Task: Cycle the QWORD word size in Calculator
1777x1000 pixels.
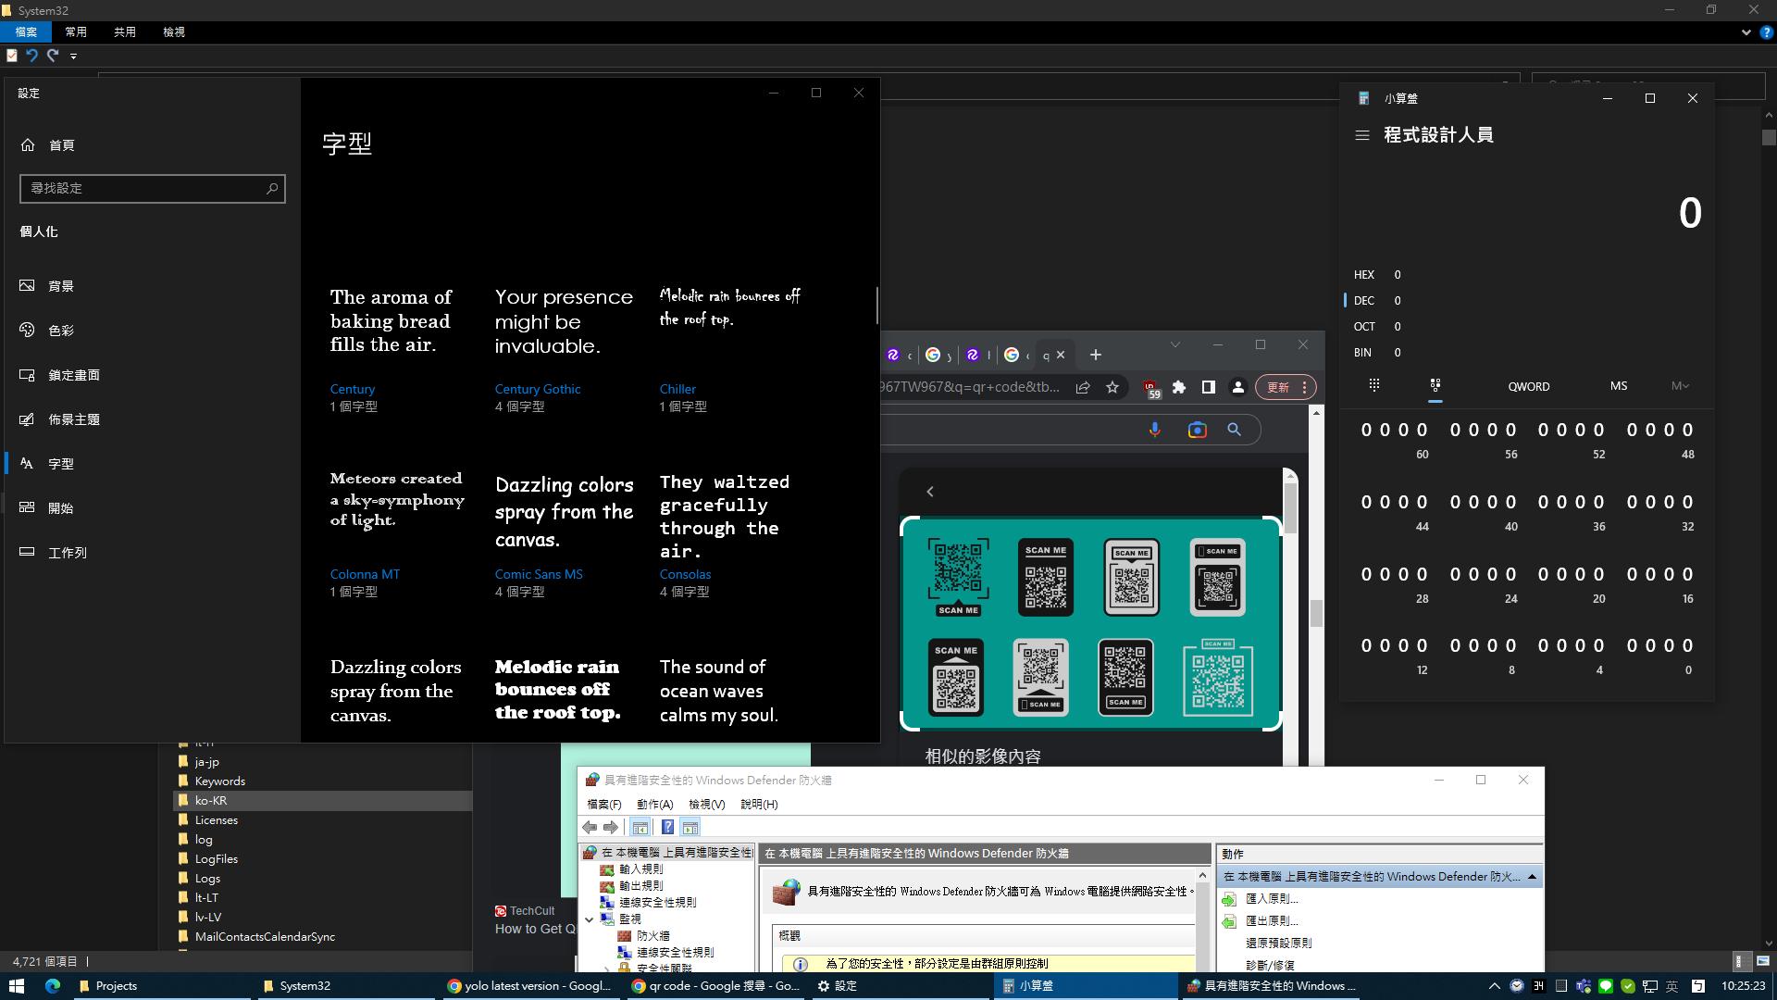Action: [1528, 386]
